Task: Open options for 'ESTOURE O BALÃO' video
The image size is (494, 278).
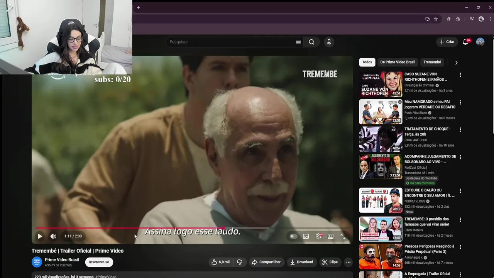Action: [460, 191]
